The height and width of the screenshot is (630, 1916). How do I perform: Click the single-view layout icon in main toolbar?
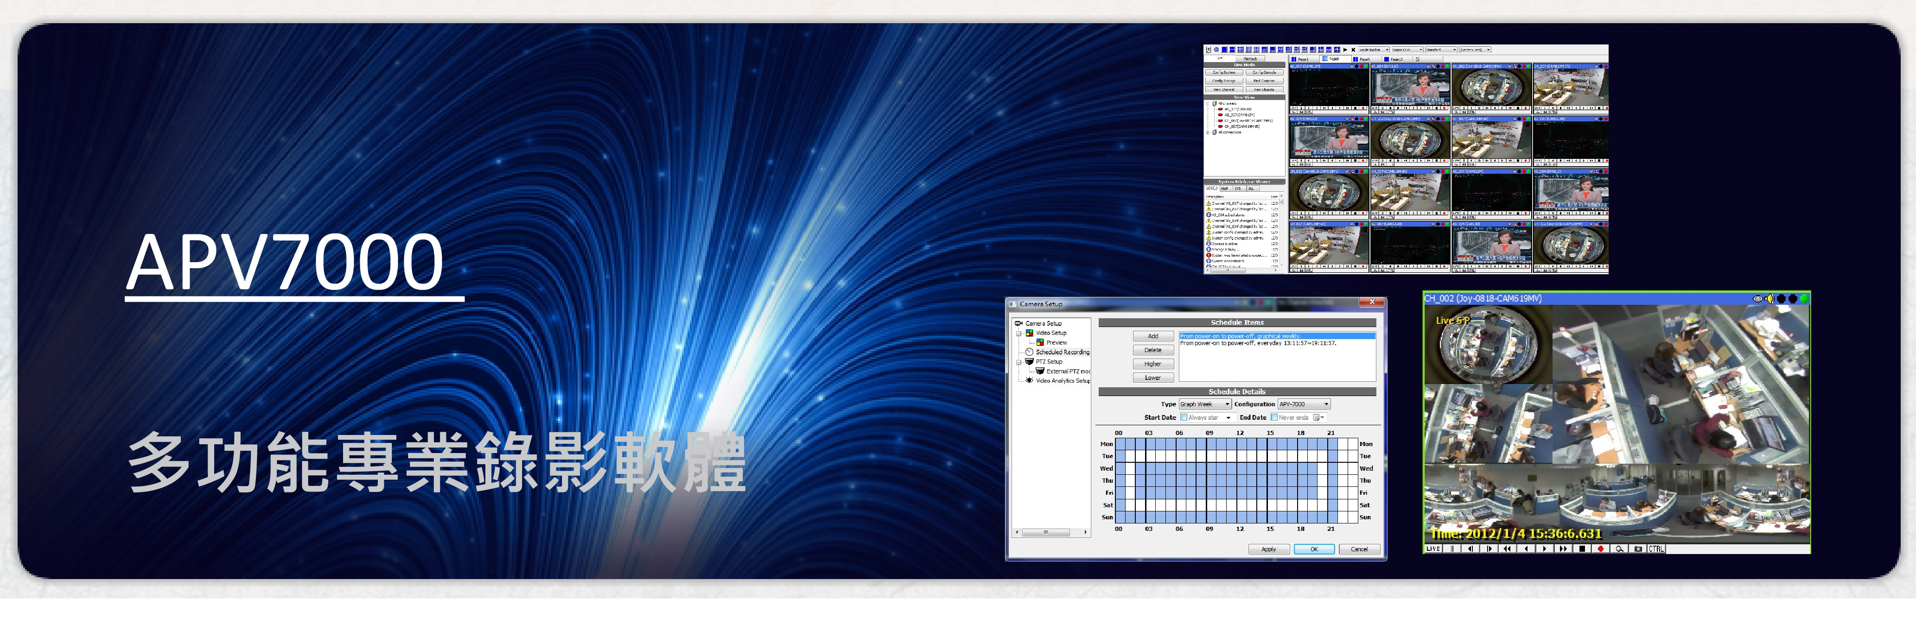pos(1224,50)
